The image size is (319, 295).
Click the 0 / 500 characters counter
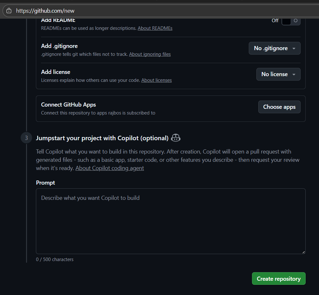tap(55, 259)
